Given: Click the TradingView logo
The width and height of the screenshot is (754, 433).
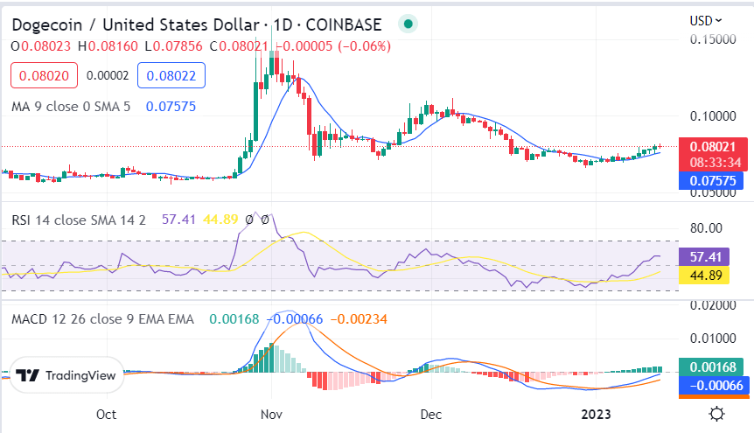Looking at the screenshot, I should (66, 375).
